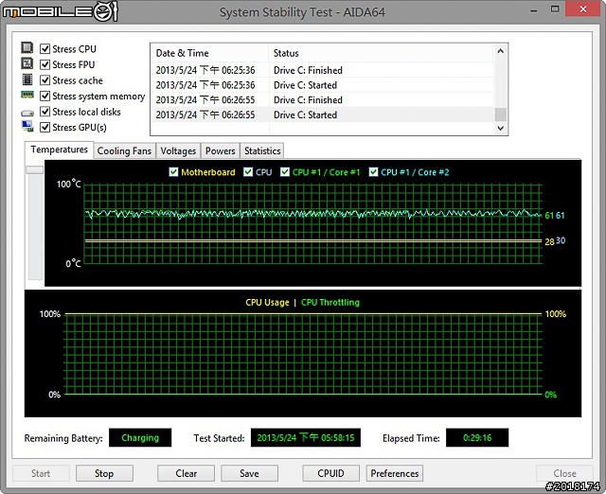Uncheck the Stress FPU checkbox
The height and width of the screenshot is (494, 606).
coord(45,64)
